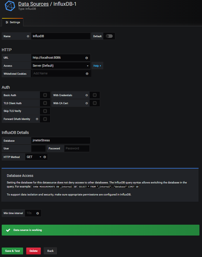The width and height of the screenshot is (202, 257).
Task: Open the HTTP Method GET dropdown
Action: 34,157
